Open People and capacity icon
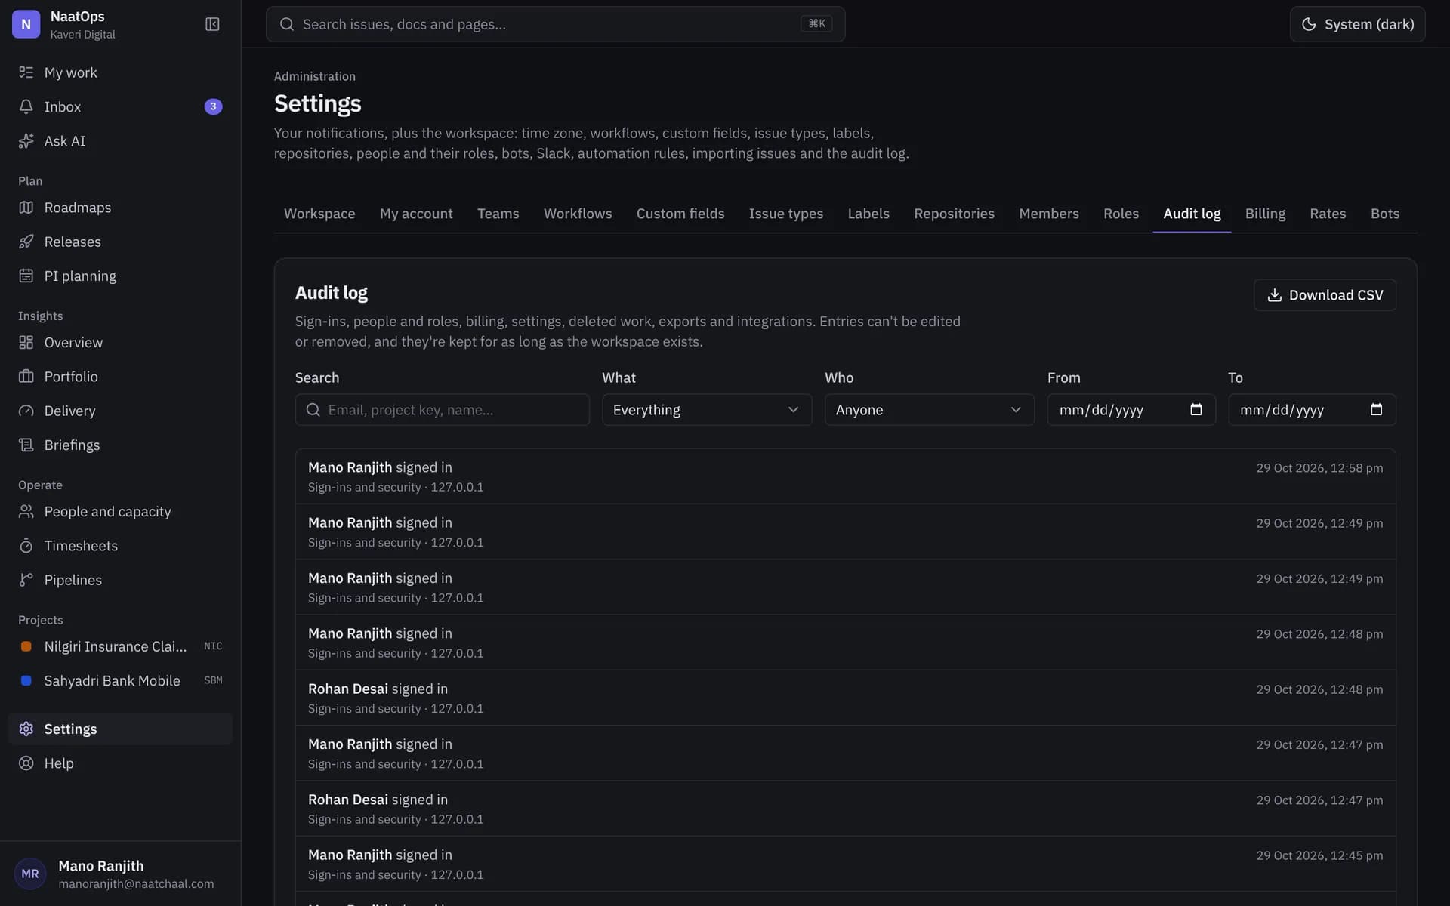Screen dimensions: 1450x906 coord(26,511)
